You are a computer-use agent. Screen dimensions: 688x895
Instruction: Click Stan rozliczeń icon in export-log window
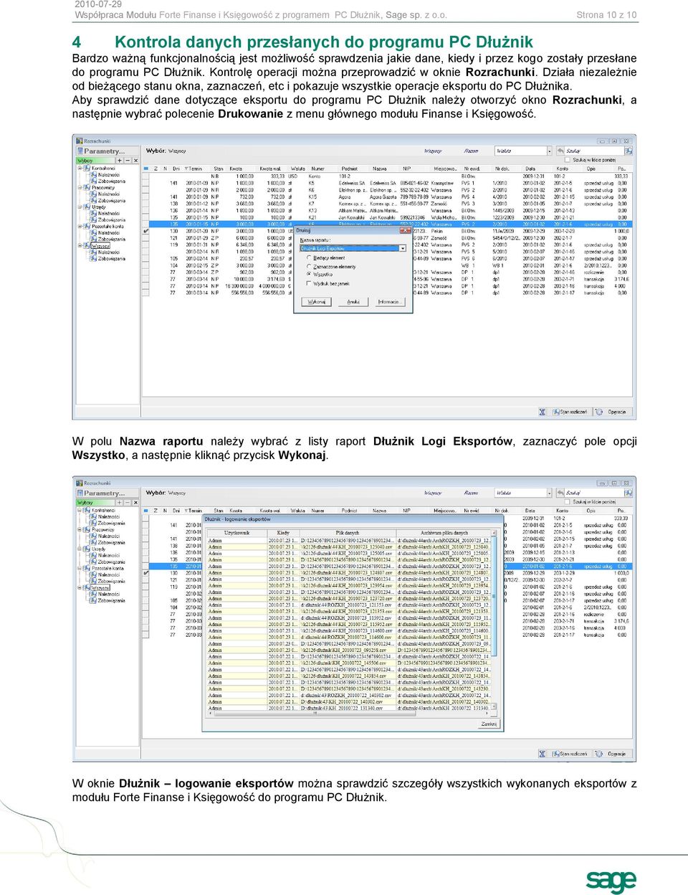point(555,754)
